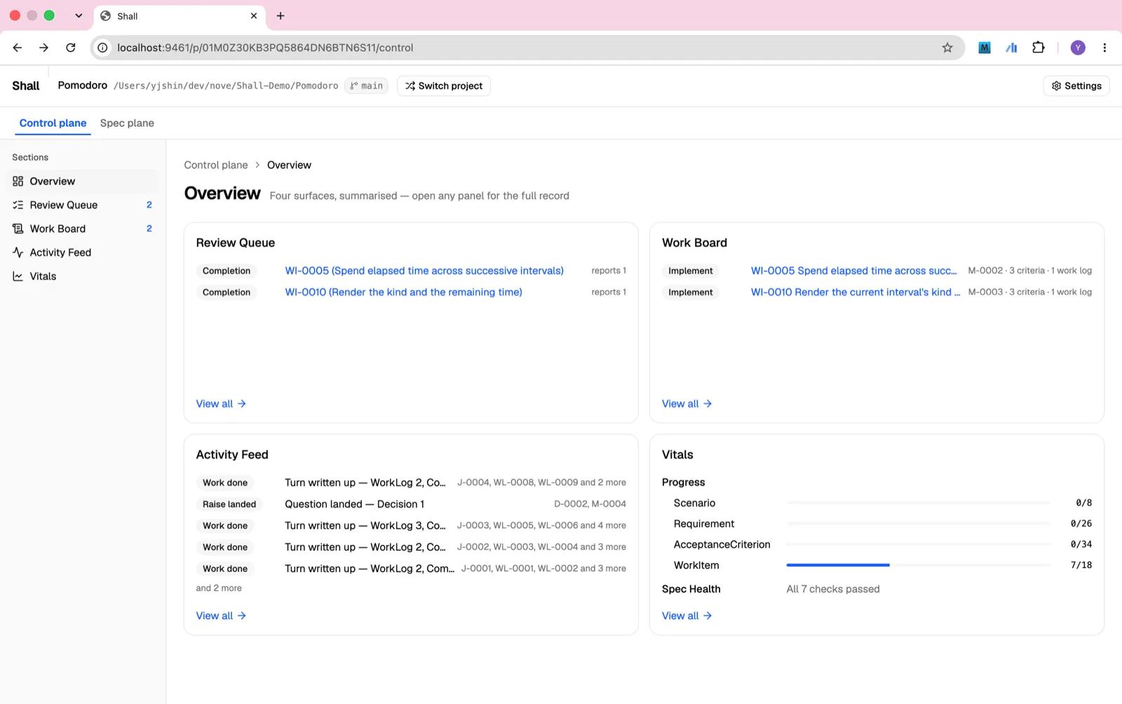This screenshot has height=704, width=1122.
Task: Go back in browser history
Action: pos(18,48)
